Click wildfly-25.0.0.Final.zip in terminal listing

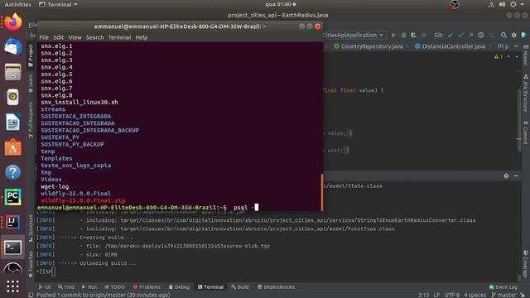coord(83,200)
